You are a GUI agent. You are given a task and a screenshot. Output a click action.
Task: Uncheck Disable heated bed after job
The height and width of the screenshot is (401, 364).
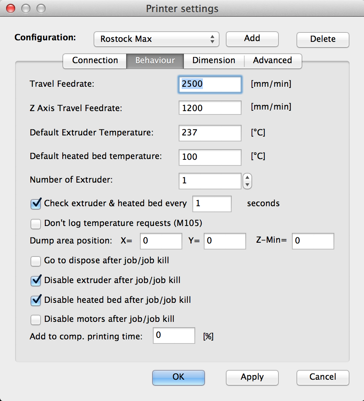(36, 301)
